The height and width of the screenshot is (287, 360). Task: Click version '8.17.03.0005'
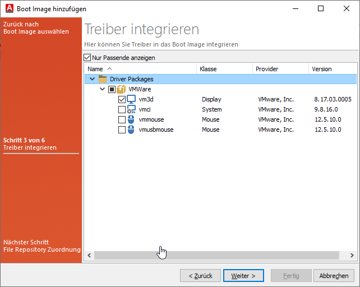point(333,99)
